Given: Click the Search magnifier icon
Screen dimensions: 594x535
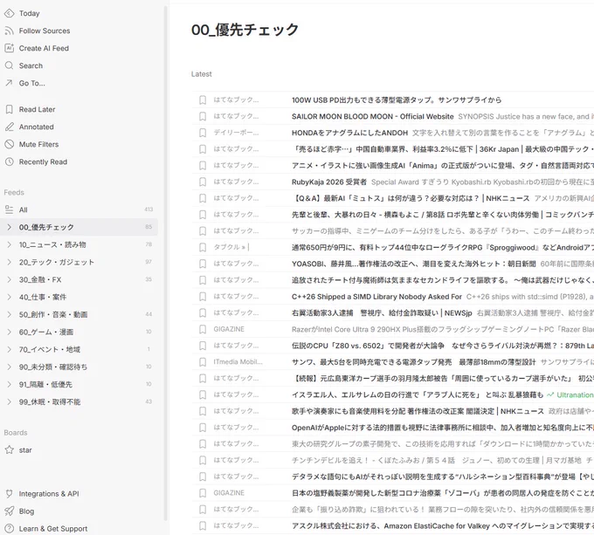Looking at the screenshot, I should [9, 65].
